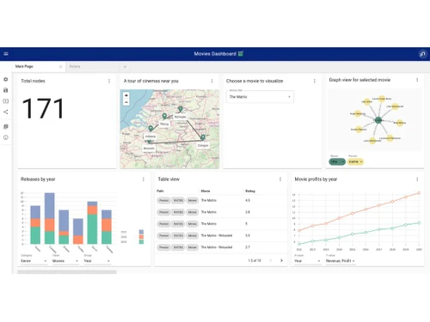
Task: Sort table by Rating column header
Action: [x=250, y=191]
